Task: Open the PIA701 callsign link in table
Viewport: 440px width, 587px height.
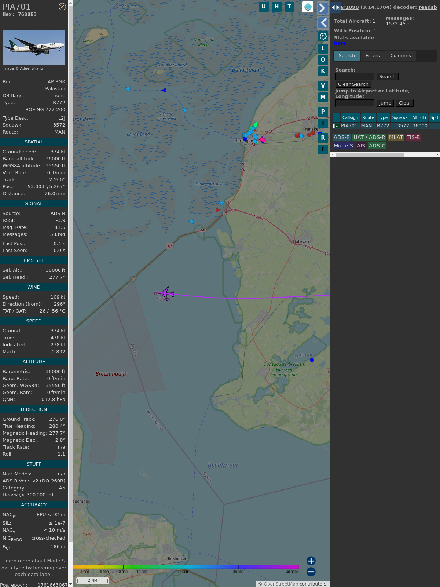Action: (x=349, y=125)
